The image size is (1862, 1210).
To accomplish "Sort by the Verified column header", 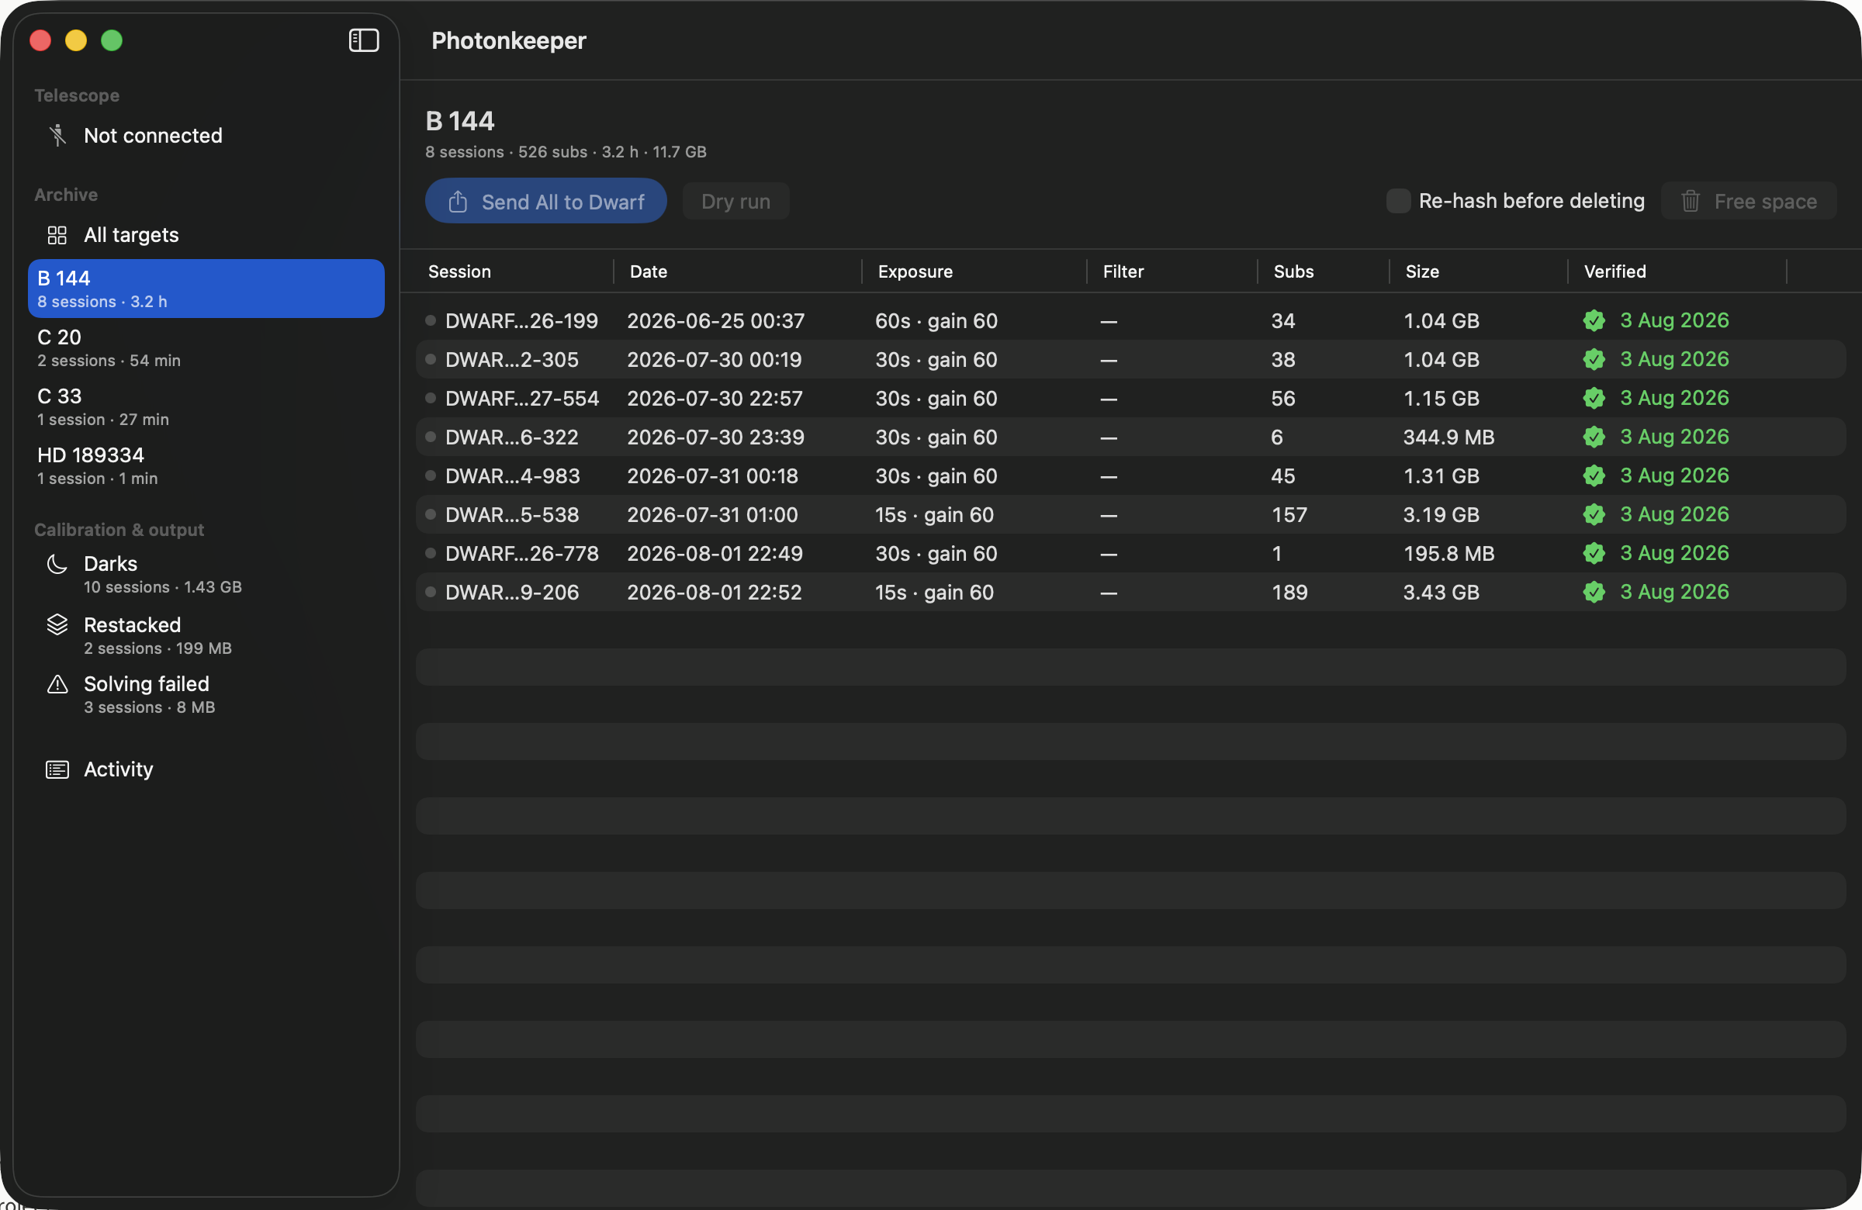I will [1615, 271].
